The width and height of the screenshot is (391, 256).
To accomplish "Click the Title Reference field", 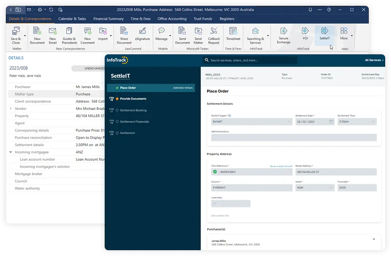I will (x=251, y=172).
